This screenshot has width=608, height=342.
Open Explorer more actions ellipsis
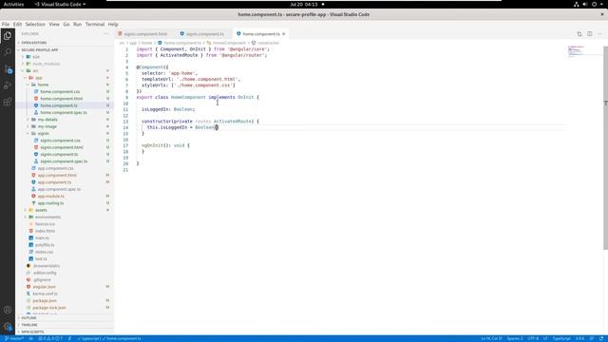pos(106,34)
